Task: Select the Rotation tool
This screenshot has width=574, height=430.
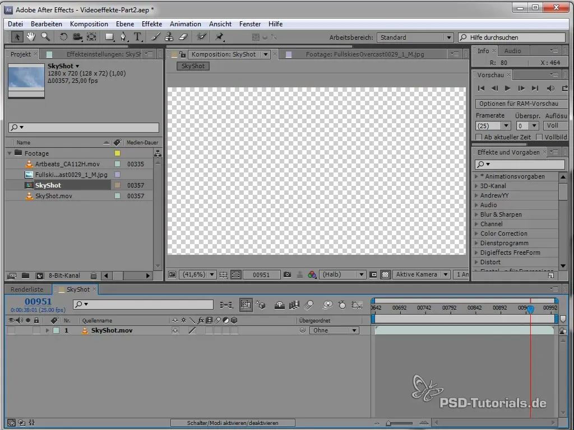Action: (63, 37)
